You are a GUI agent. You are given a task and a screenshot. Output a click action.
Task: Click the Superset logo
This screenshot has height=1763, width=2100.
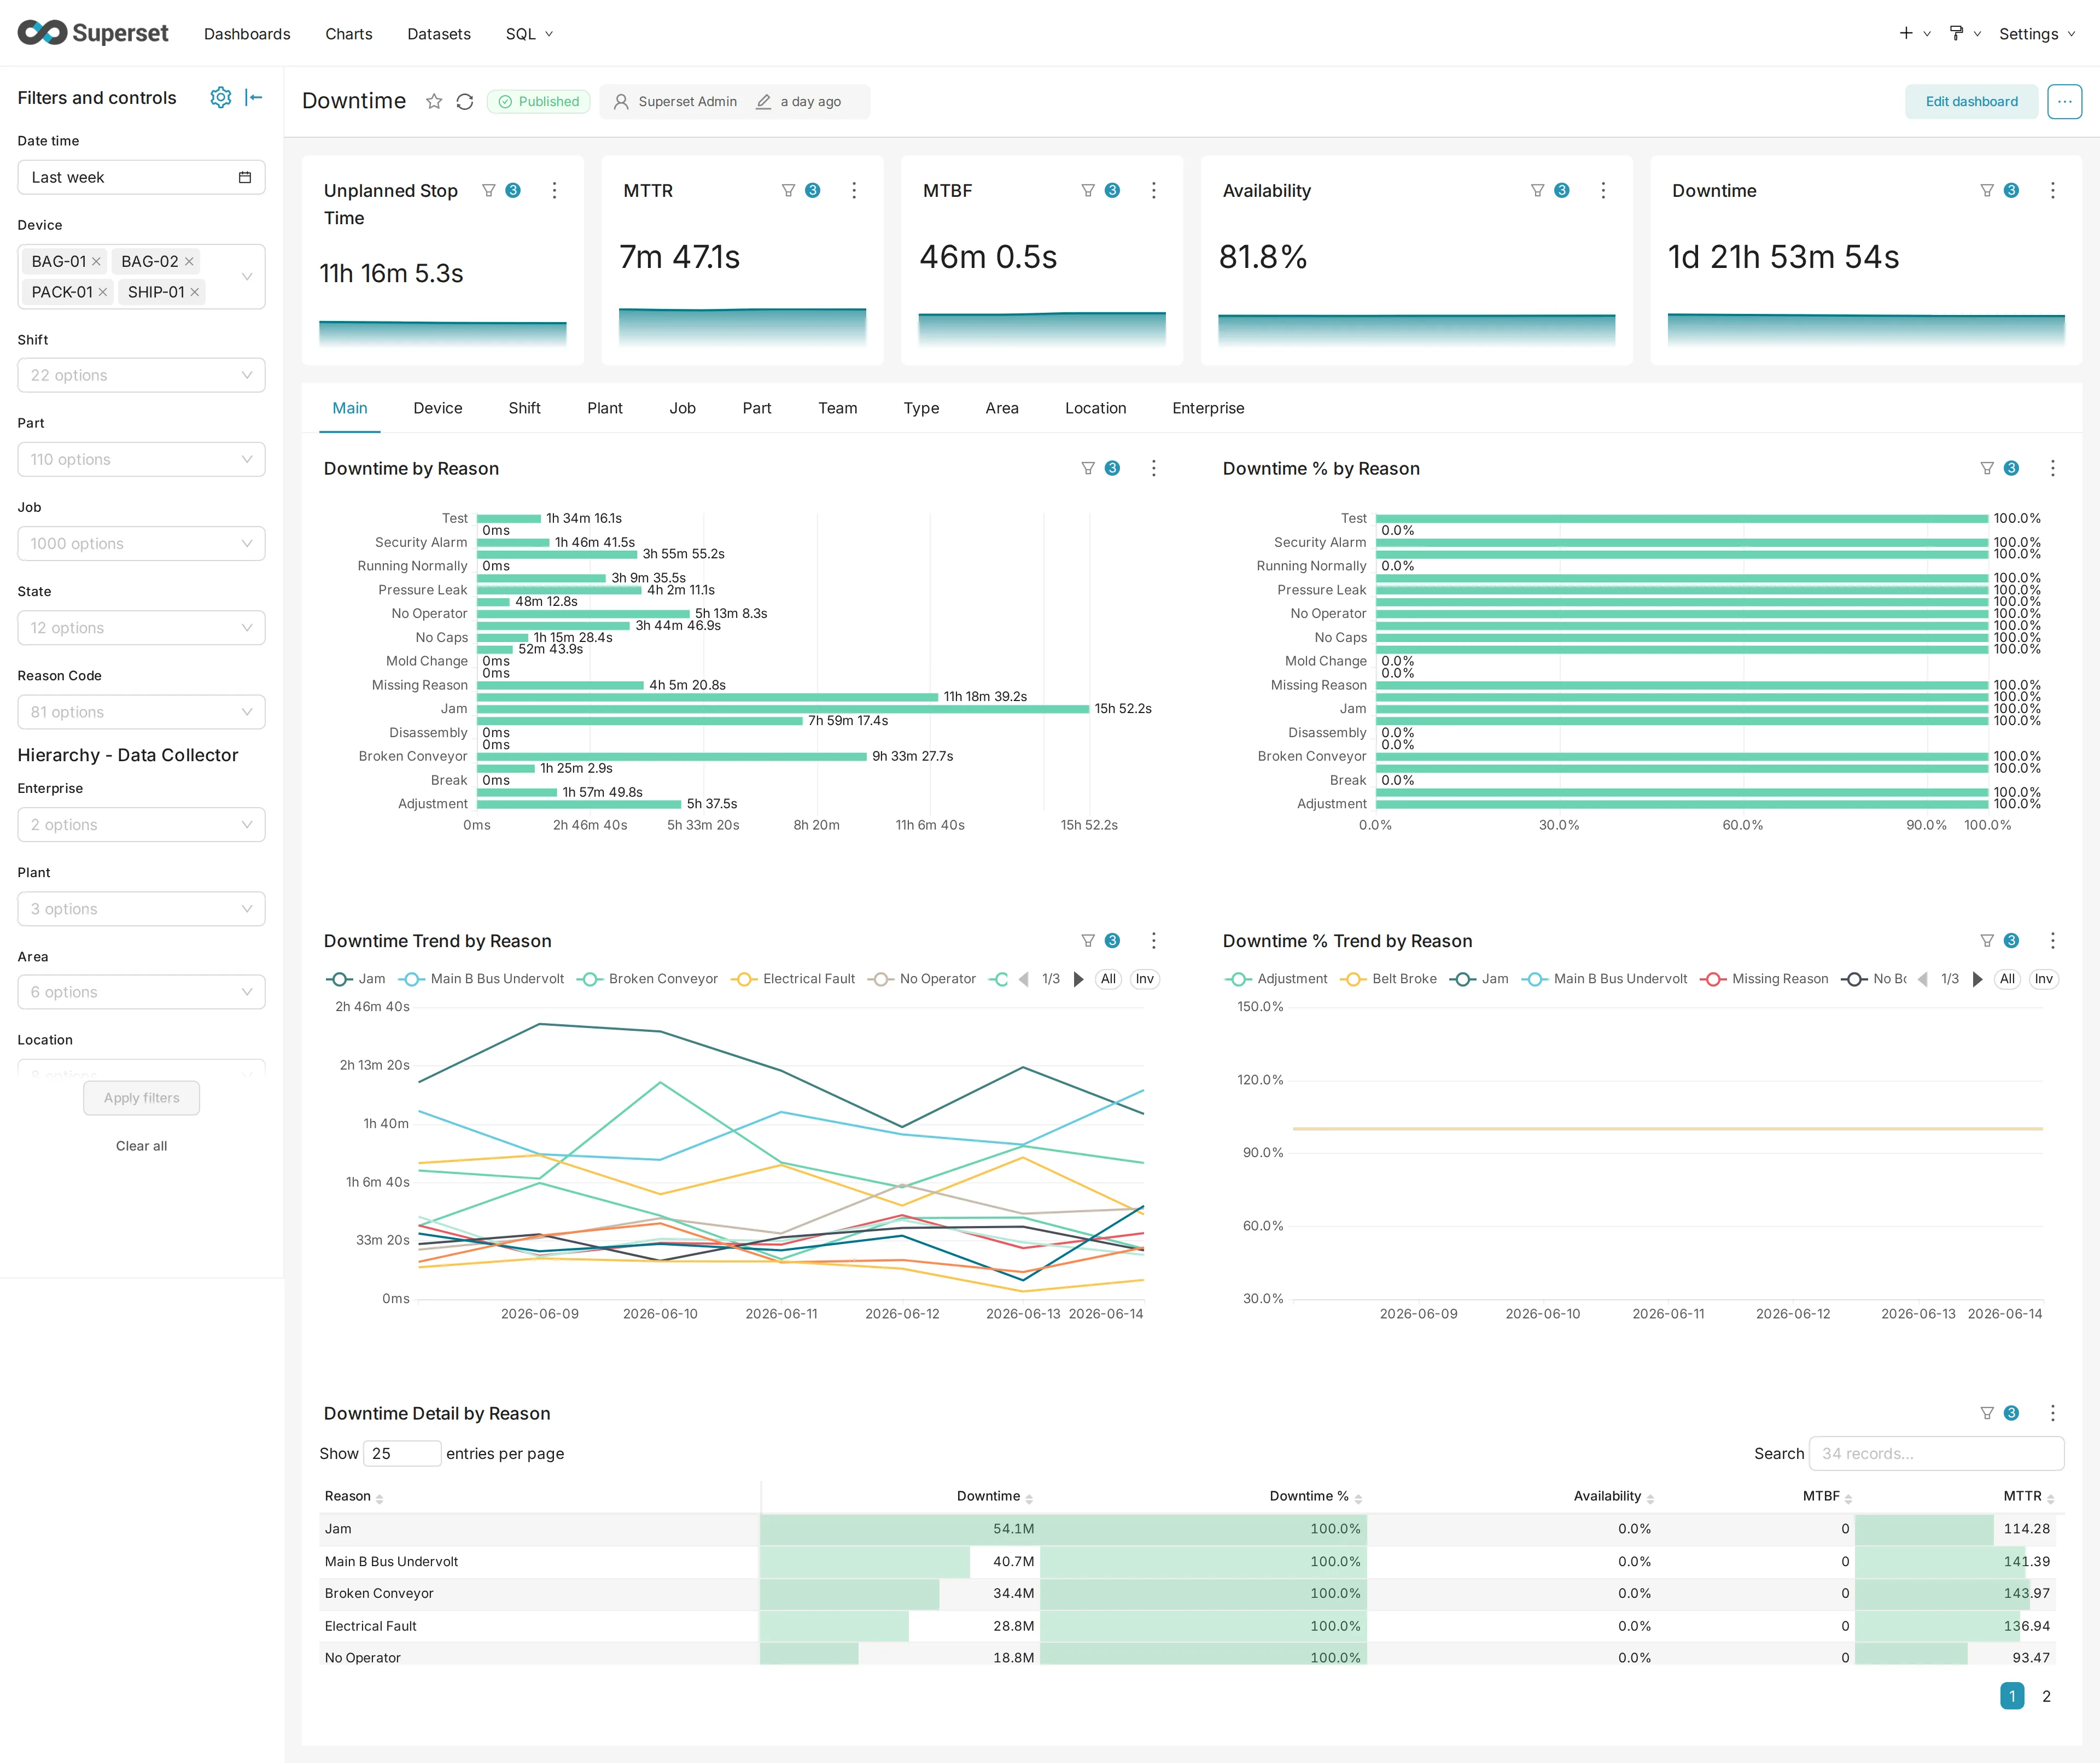[x=93, y=33]
